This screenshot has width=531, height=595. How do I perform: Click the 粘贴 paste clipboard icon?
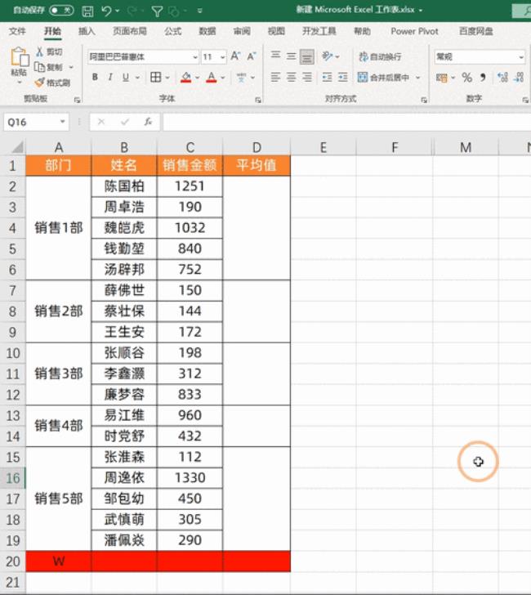pos(19,57)
